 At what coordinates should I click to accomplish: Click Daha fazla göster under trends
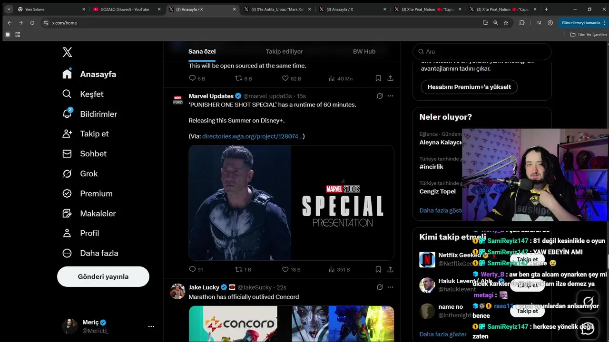tap(441, 210)
